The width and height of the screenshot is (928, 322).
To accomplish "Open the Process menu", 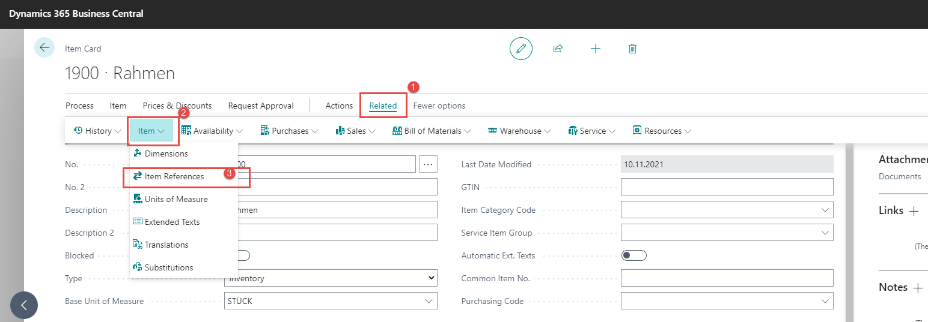I will point(79,106).
